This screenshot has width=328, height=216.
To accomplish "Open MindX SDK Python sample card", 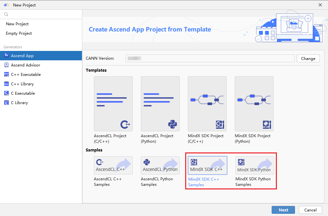I will coord(254,165).
